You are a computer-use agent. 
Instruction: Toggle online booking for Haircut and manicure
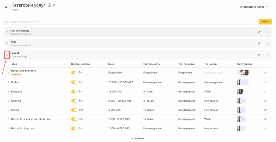74,72
